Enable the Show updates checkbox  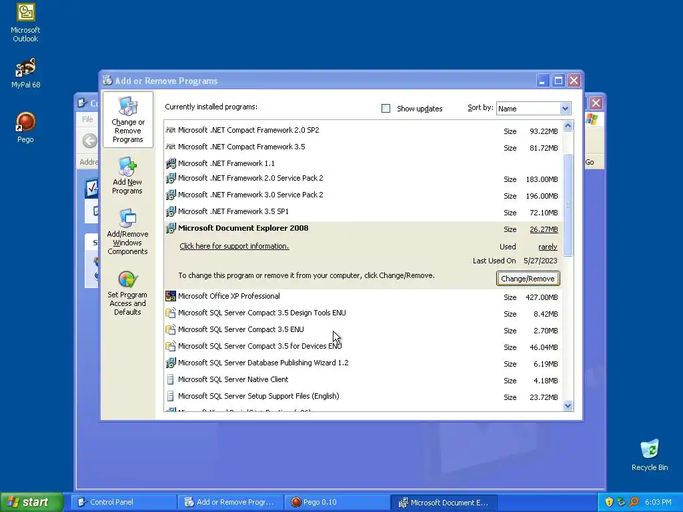(386, 109)
